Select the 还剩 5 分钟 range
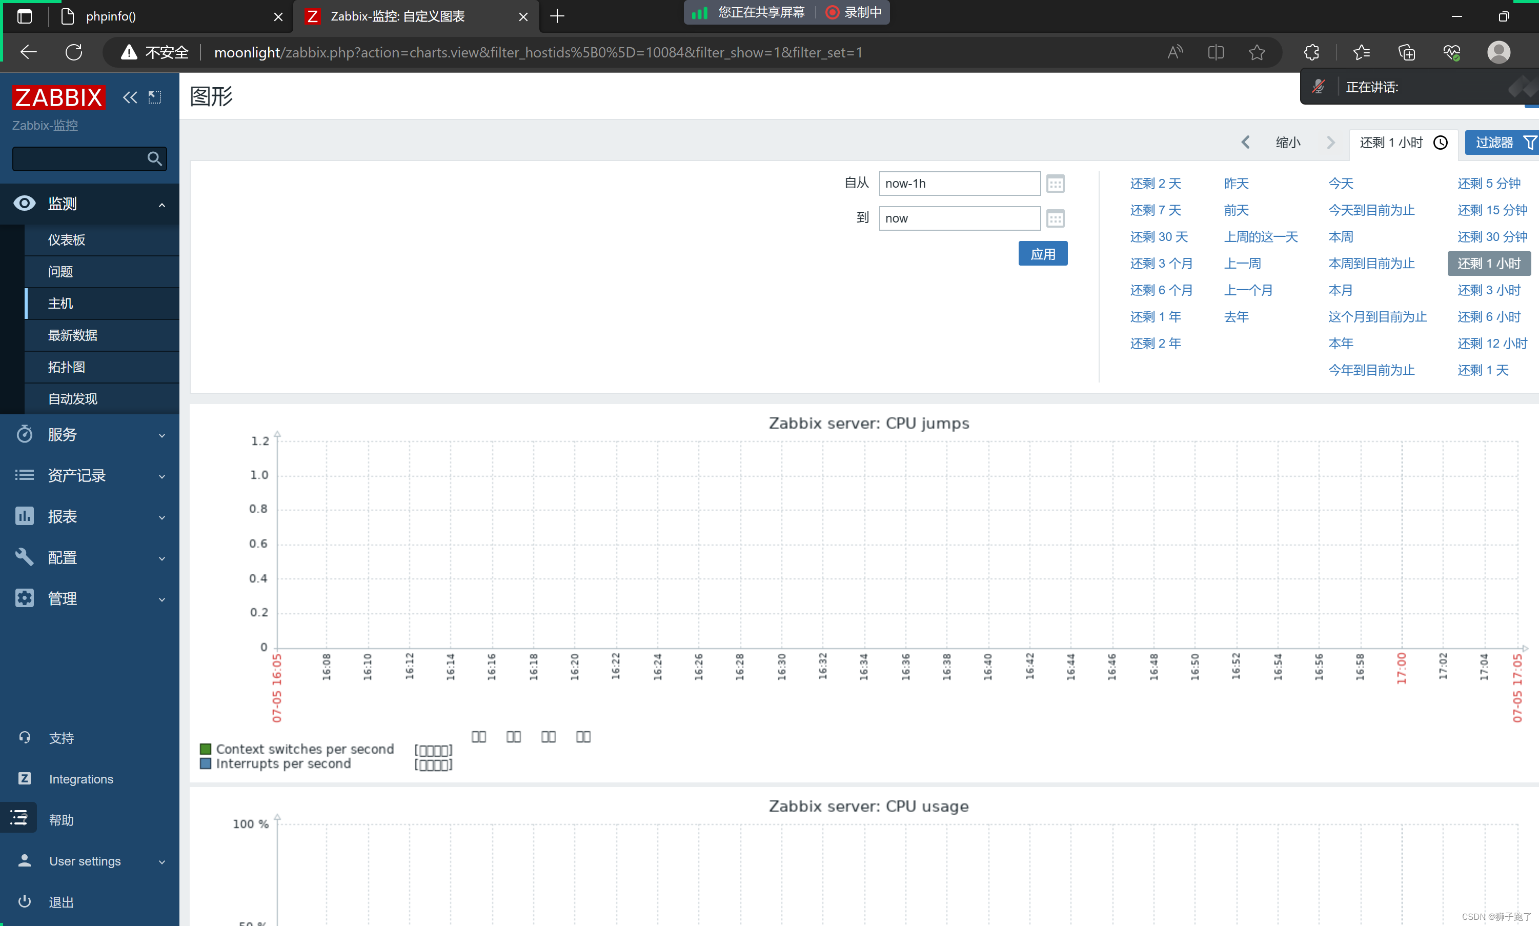Viewport: 1539px width, 926px height. [x=1488, y=184]
